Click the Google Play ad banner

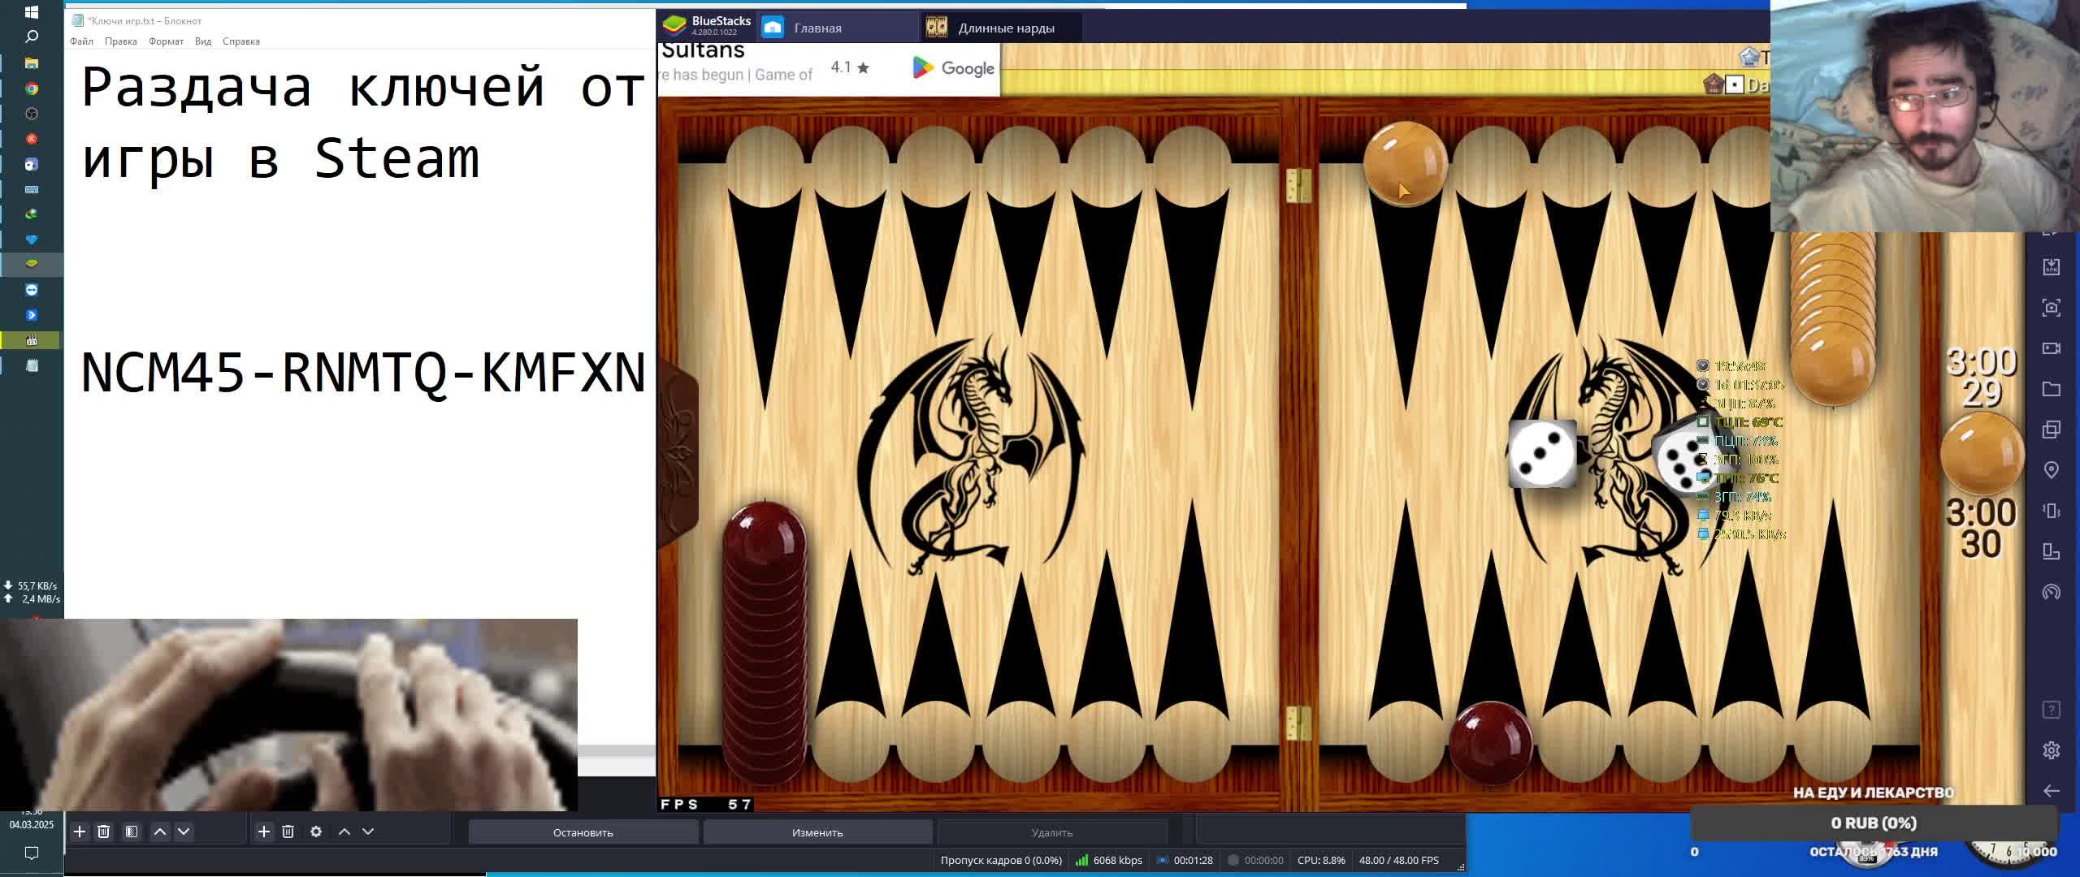click(x=829, y=69)
